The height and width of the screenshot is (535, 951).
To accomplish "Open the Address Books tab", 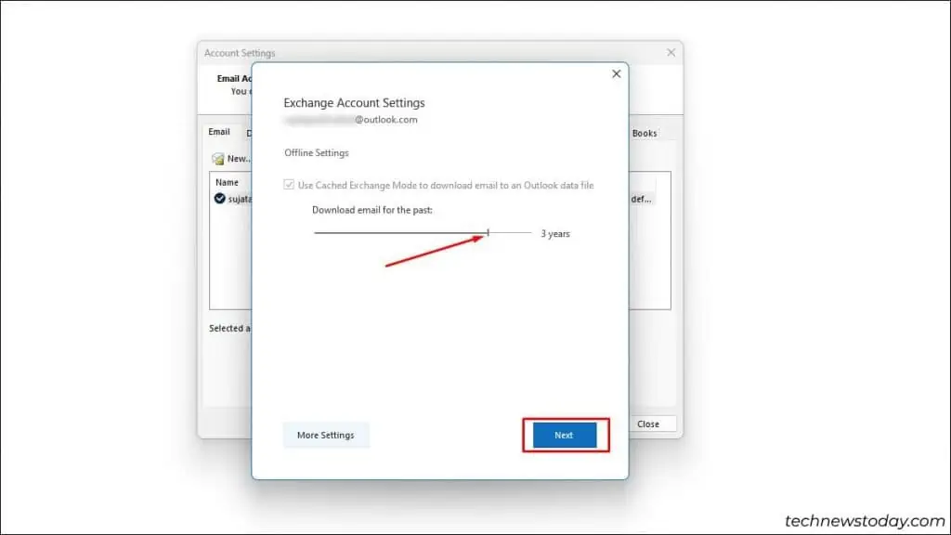I will [644, 133].
